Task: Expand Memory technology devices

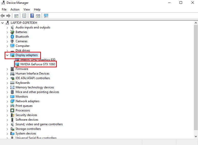Action: click(7, 87)
